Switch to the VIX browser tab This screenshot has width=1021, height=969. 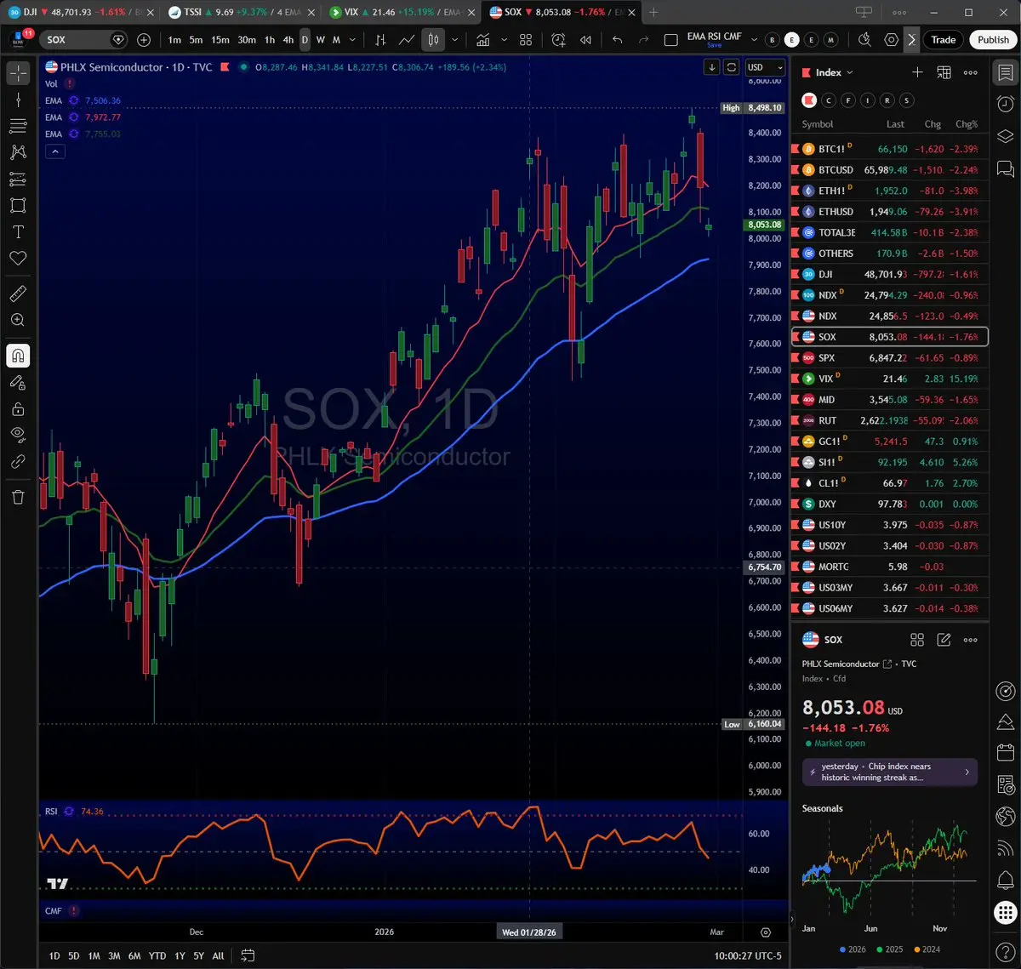(400, 12)
